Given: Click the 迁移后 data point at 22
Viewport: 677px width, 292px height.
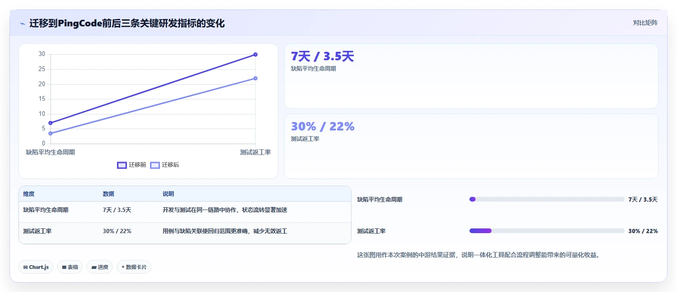Looking at the screenshot, I should [255, 78].
